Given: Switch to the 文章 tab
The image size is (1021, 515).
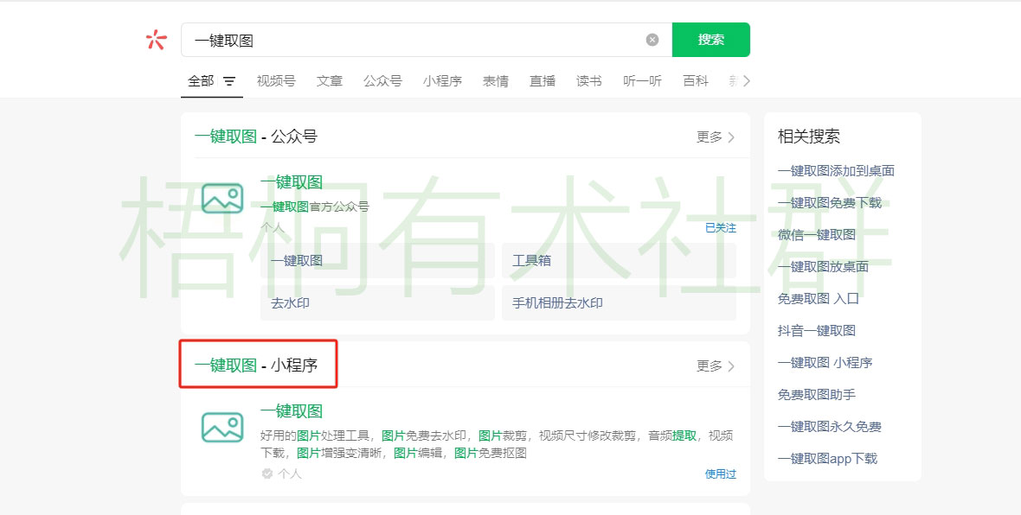Looking at the screenshot, I should (330, 80).
